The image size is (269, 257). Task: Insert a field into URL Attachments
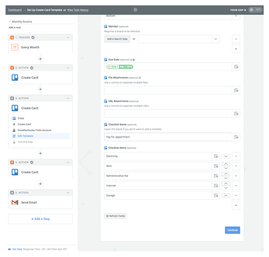coord(236,113)
